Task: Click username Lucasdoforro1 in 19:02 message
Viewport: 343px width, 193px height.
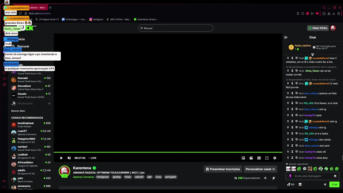Action: [320, 121]
